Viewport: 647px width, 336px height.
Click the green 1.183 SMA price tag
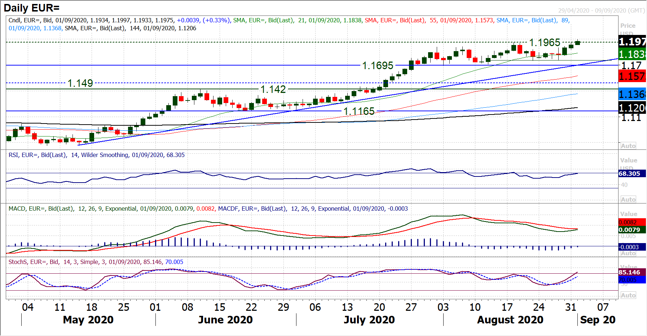[x=632, y=54]
